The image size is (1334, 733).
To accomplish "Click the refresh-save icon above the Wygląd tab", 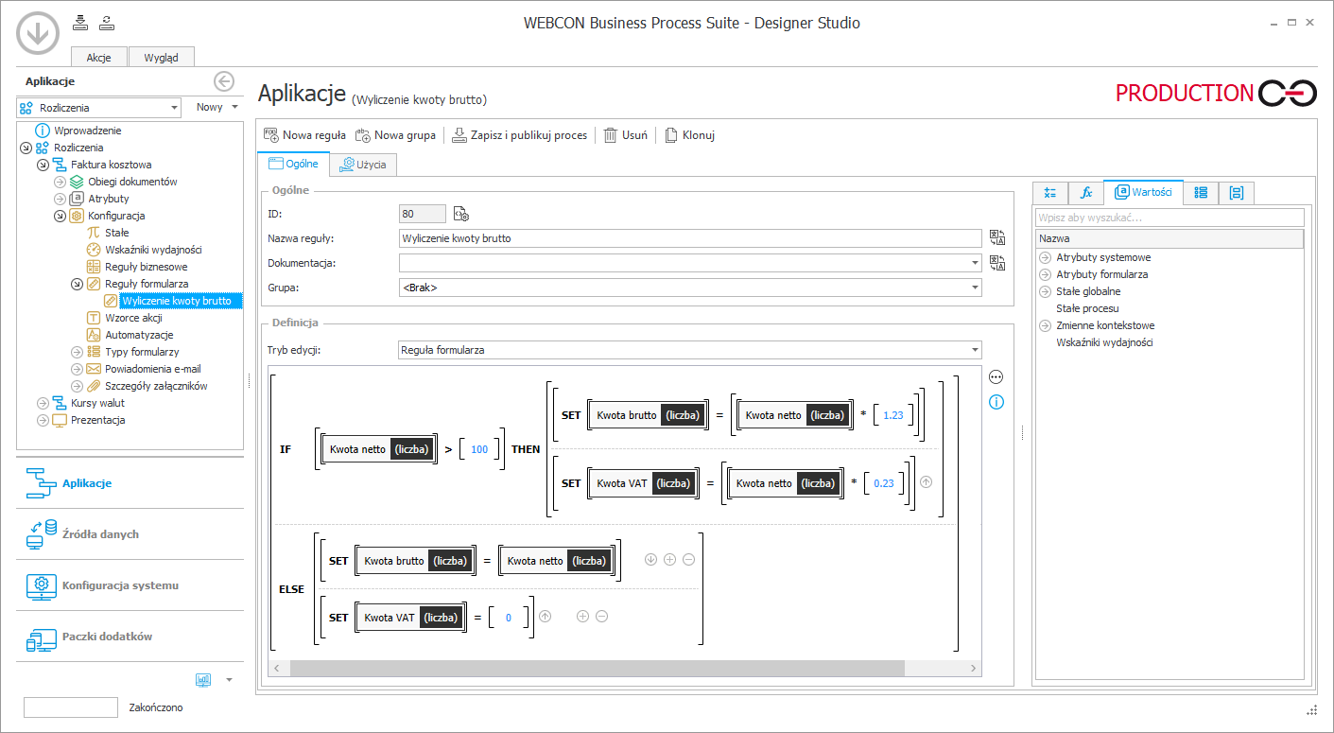I will tap(106, 23).
